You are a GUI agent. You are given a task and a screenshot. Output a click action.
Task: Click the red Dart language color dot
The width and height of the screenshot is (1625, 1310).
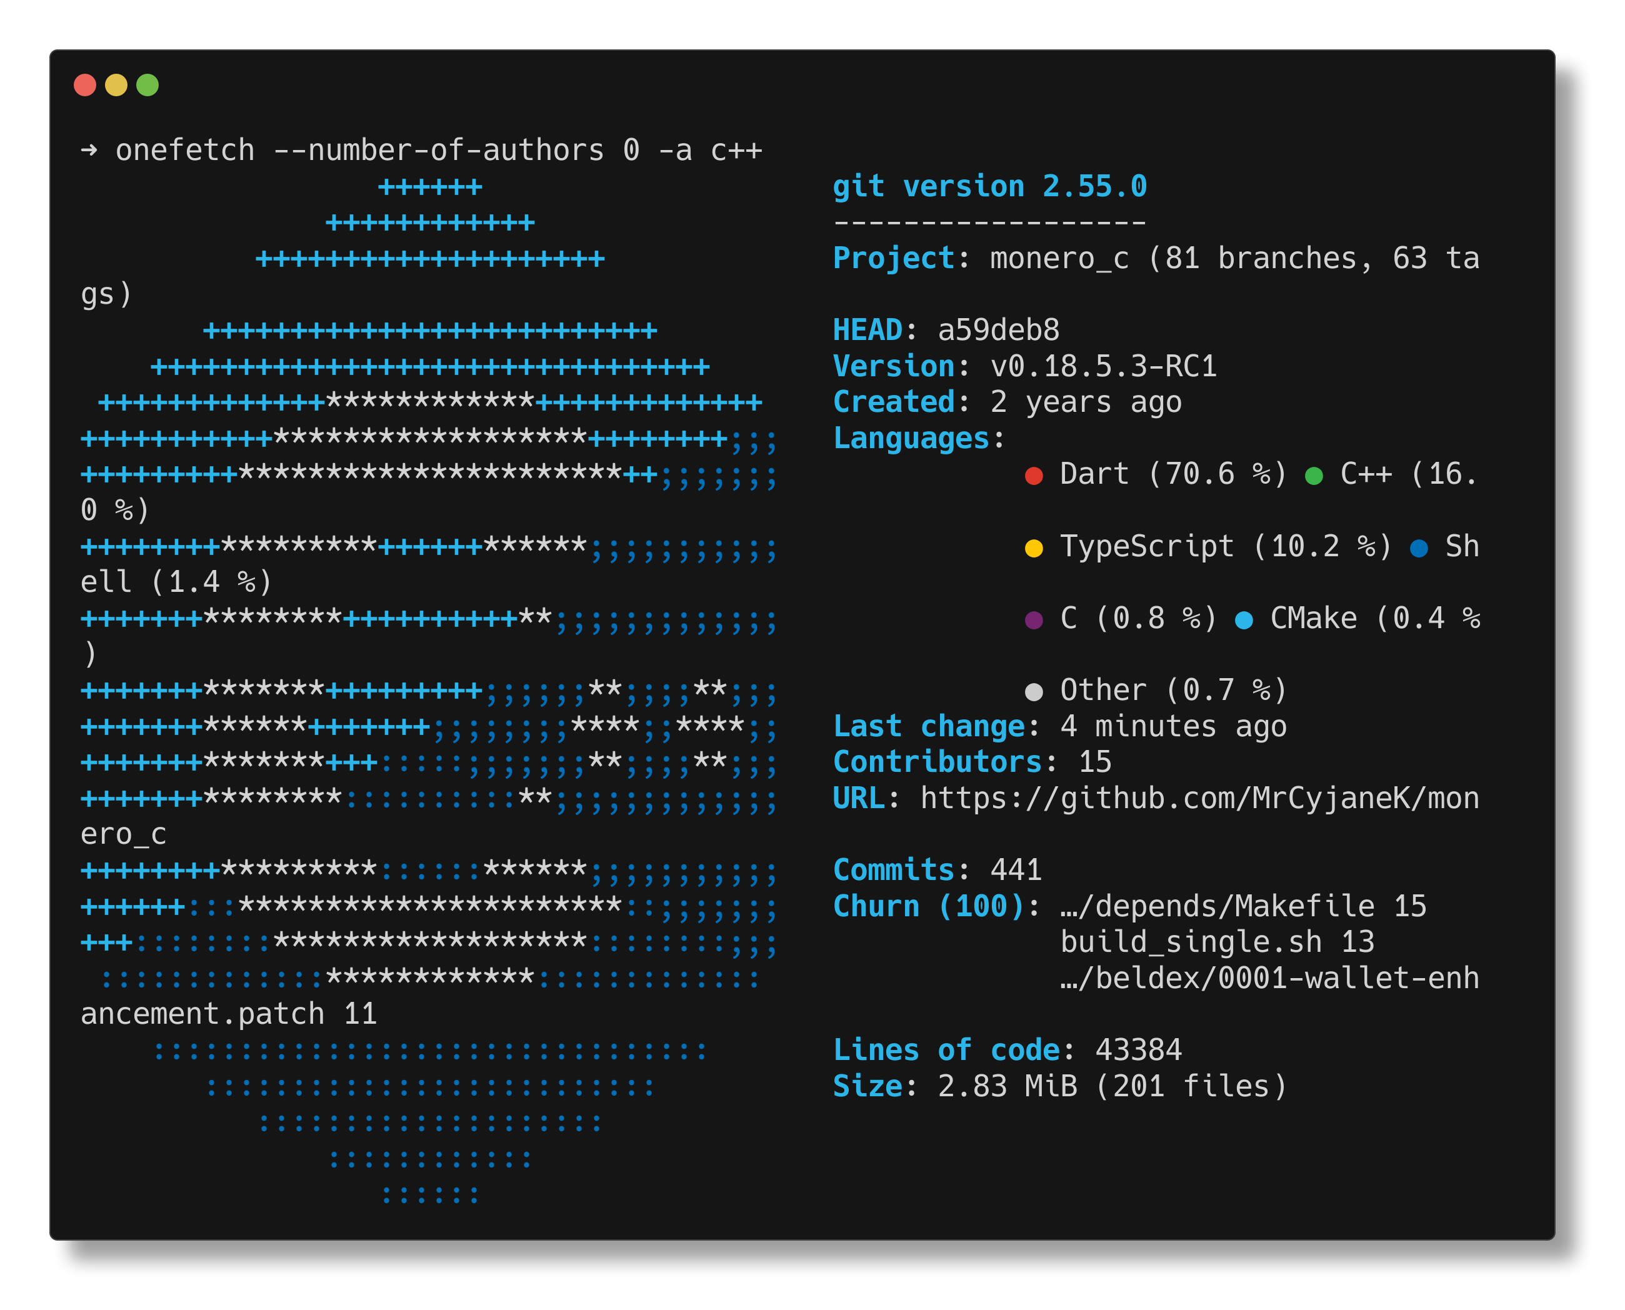[1034, 476]
